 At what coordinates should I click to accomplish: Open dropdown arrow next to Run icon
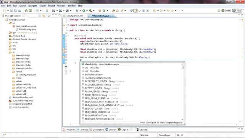pos(87,11)
